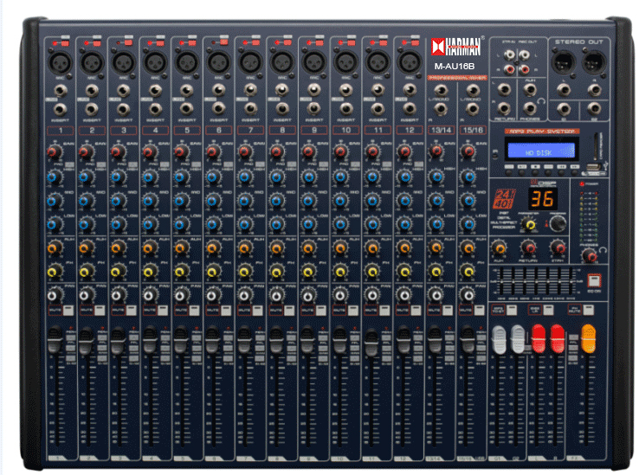Click the card reader slot beside LCD
Screen dimensions: 639x475
597,146
